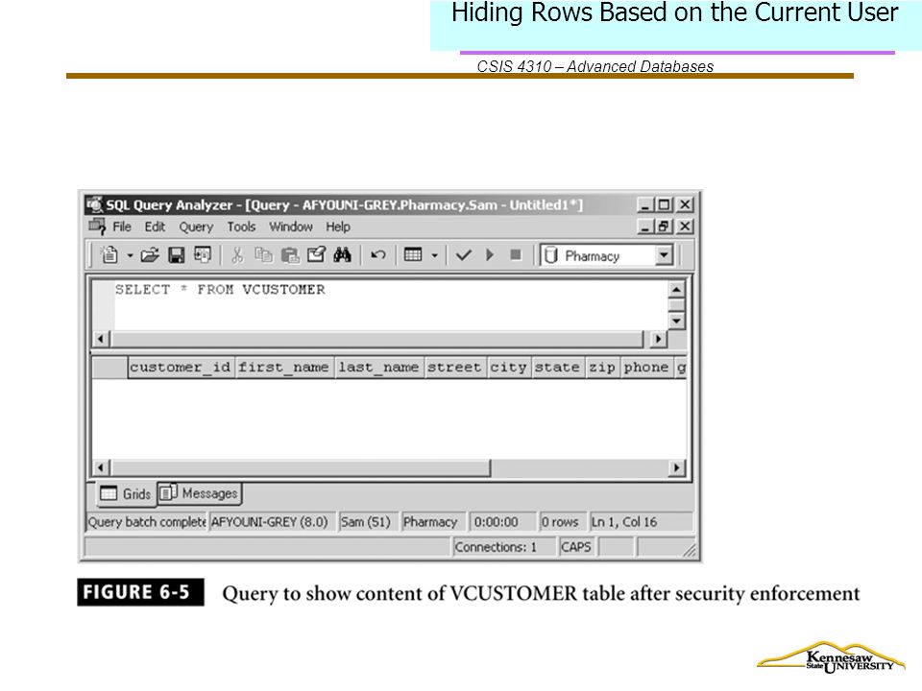The width and height of the screenshot is (922, 691).
Task: Click the Paste clipboard icon
Action: (290, 255)
